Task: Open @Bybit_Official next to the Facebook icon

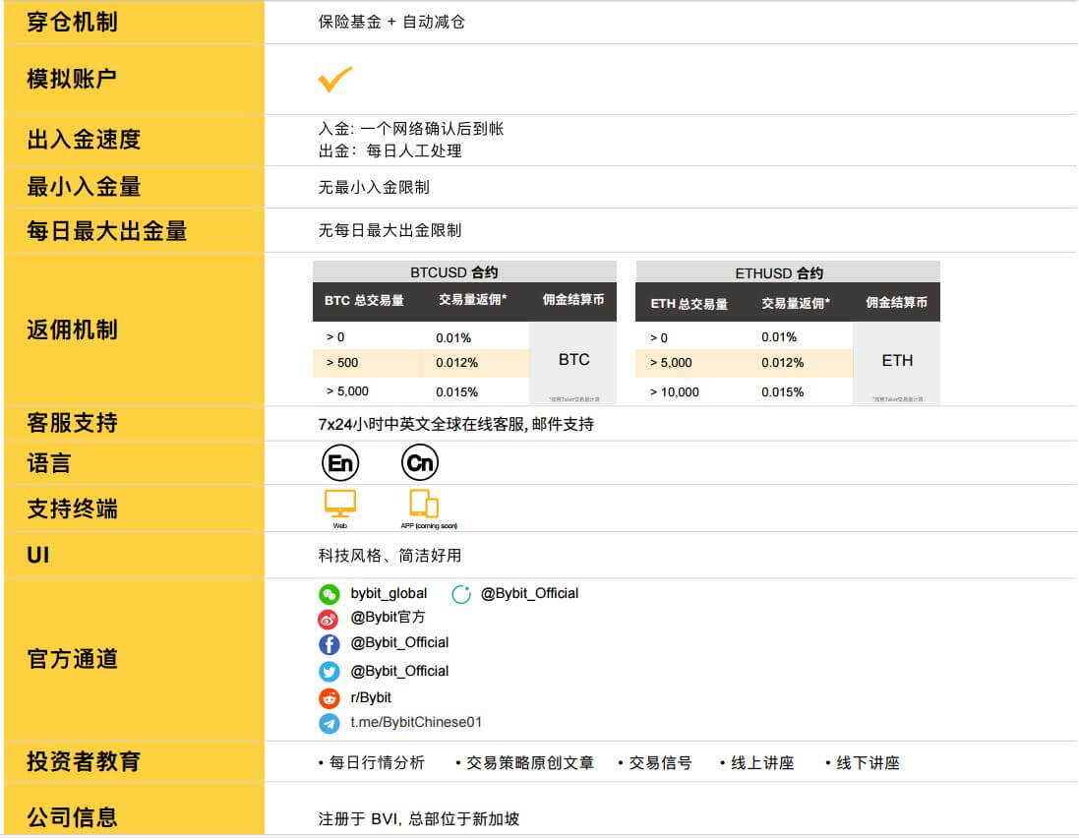Action: (x=399, y=642)
